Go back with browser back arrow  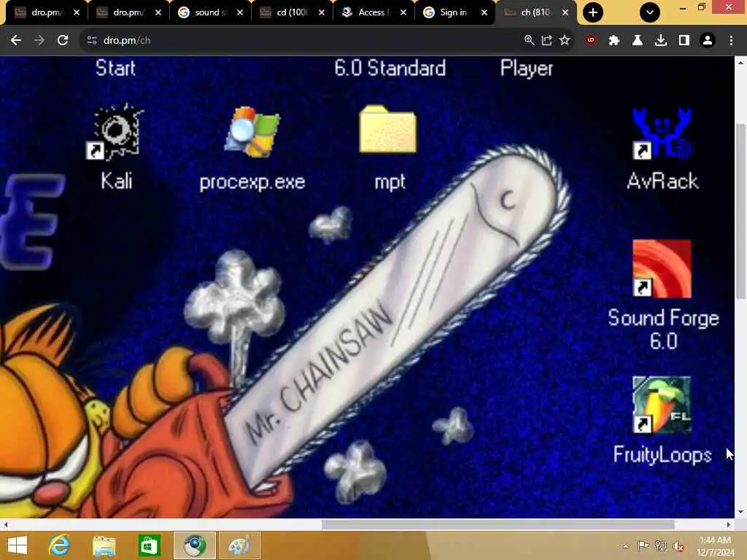click(16, 41)
